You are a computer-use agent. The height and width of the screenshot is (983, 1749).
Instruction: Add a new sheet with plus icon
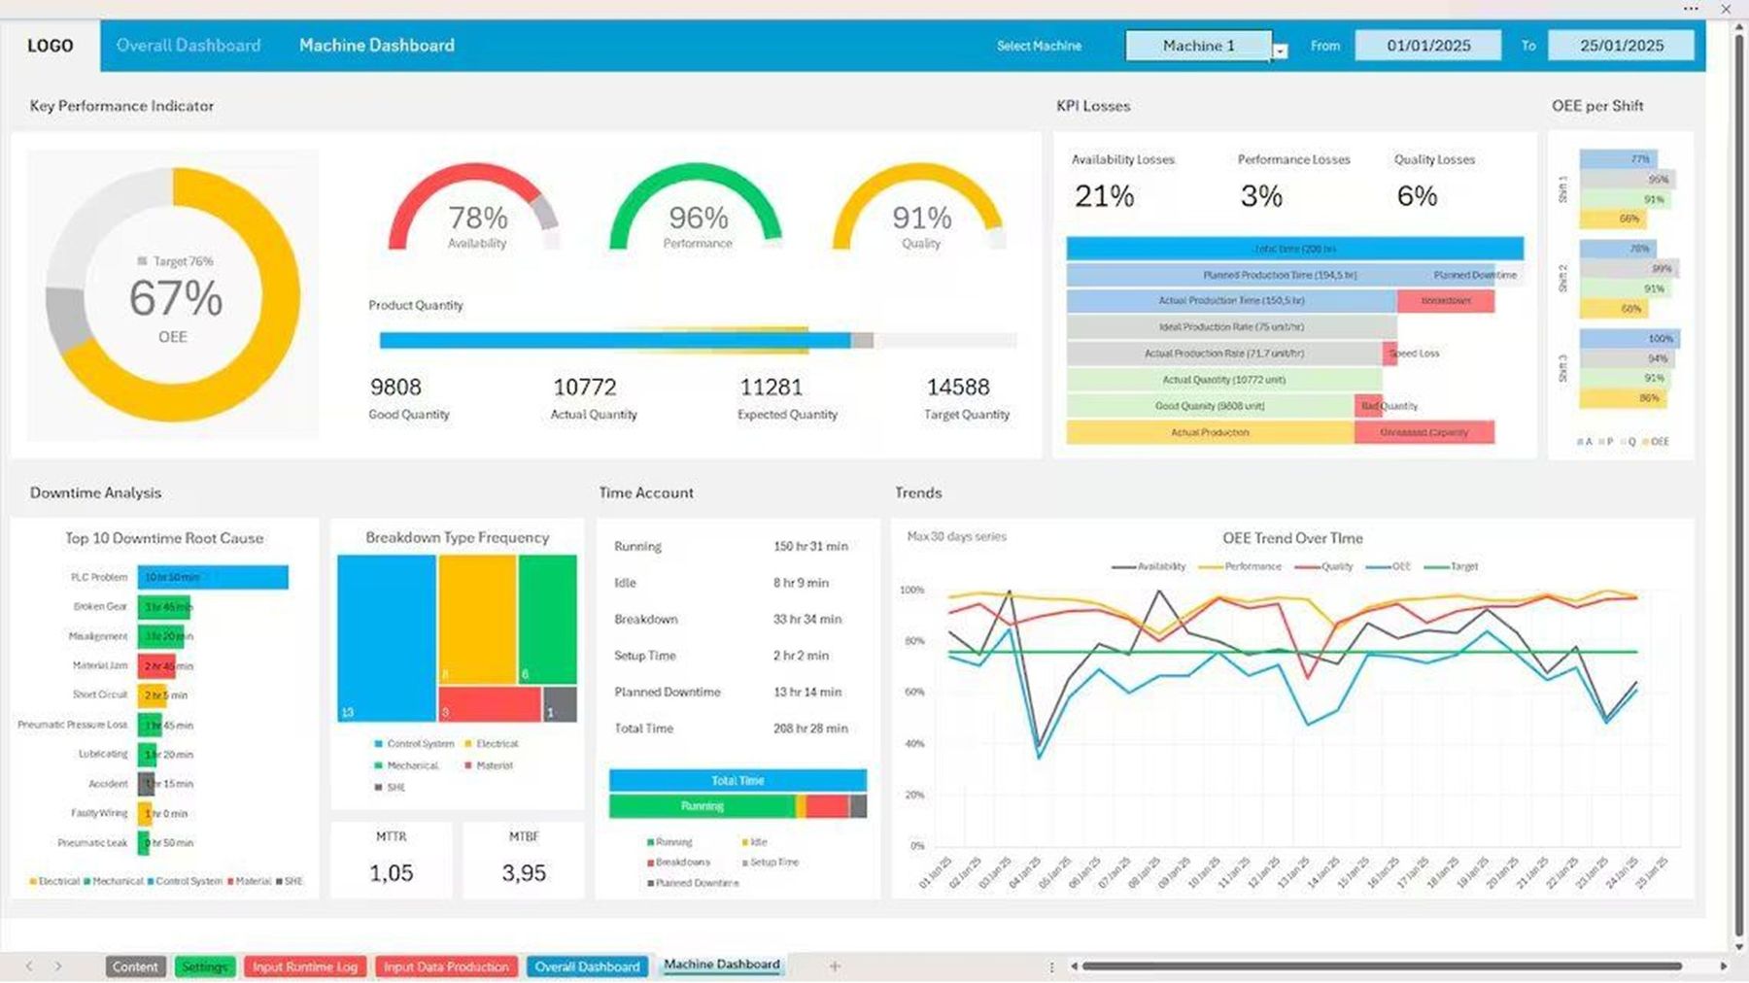835,966
